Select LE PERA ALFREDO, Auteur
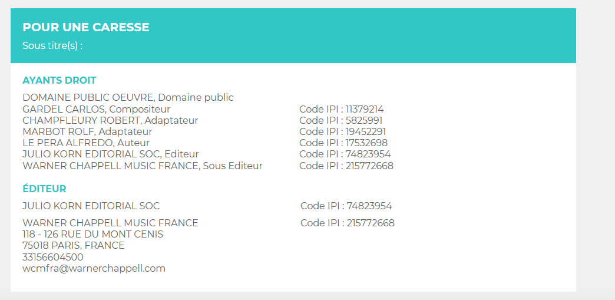This screenshot has height=300, width=615. click(86, 143)
